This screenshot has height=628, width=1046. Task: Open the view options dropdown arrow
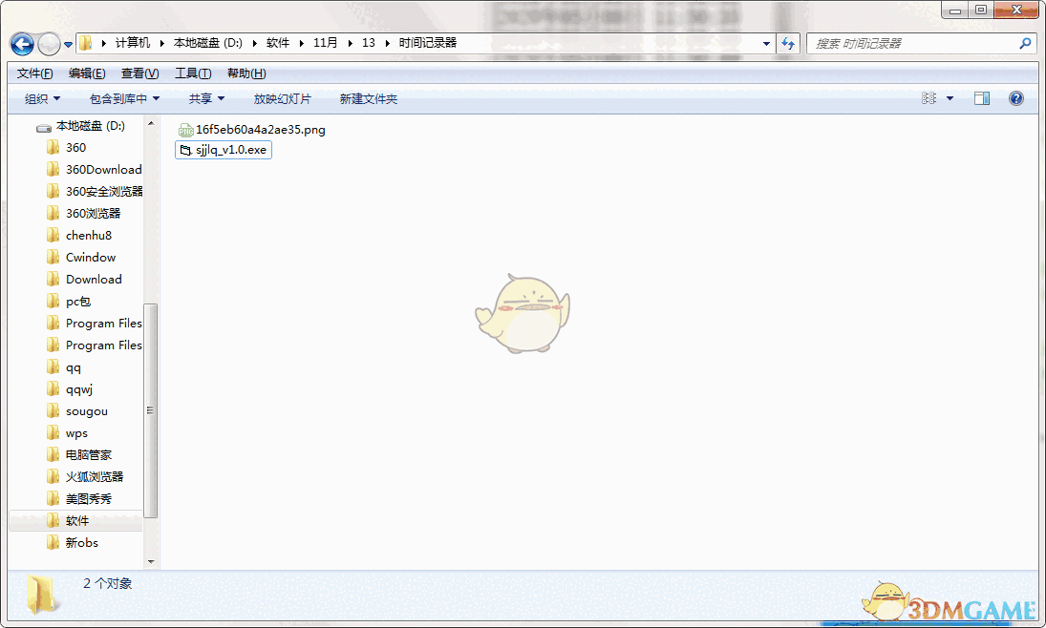(950, 98)
